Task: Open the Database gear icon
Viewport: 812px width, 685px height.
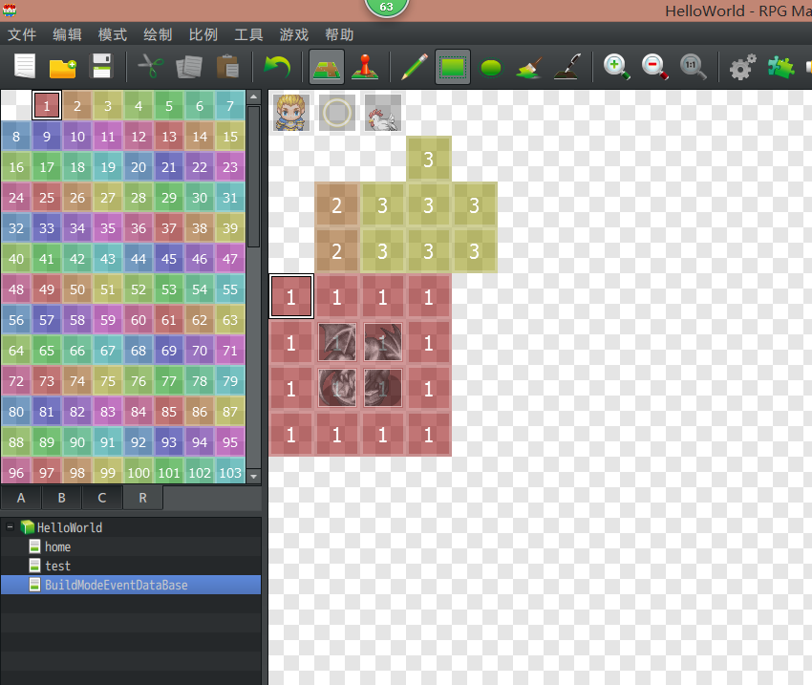Action: coord(742,67)
